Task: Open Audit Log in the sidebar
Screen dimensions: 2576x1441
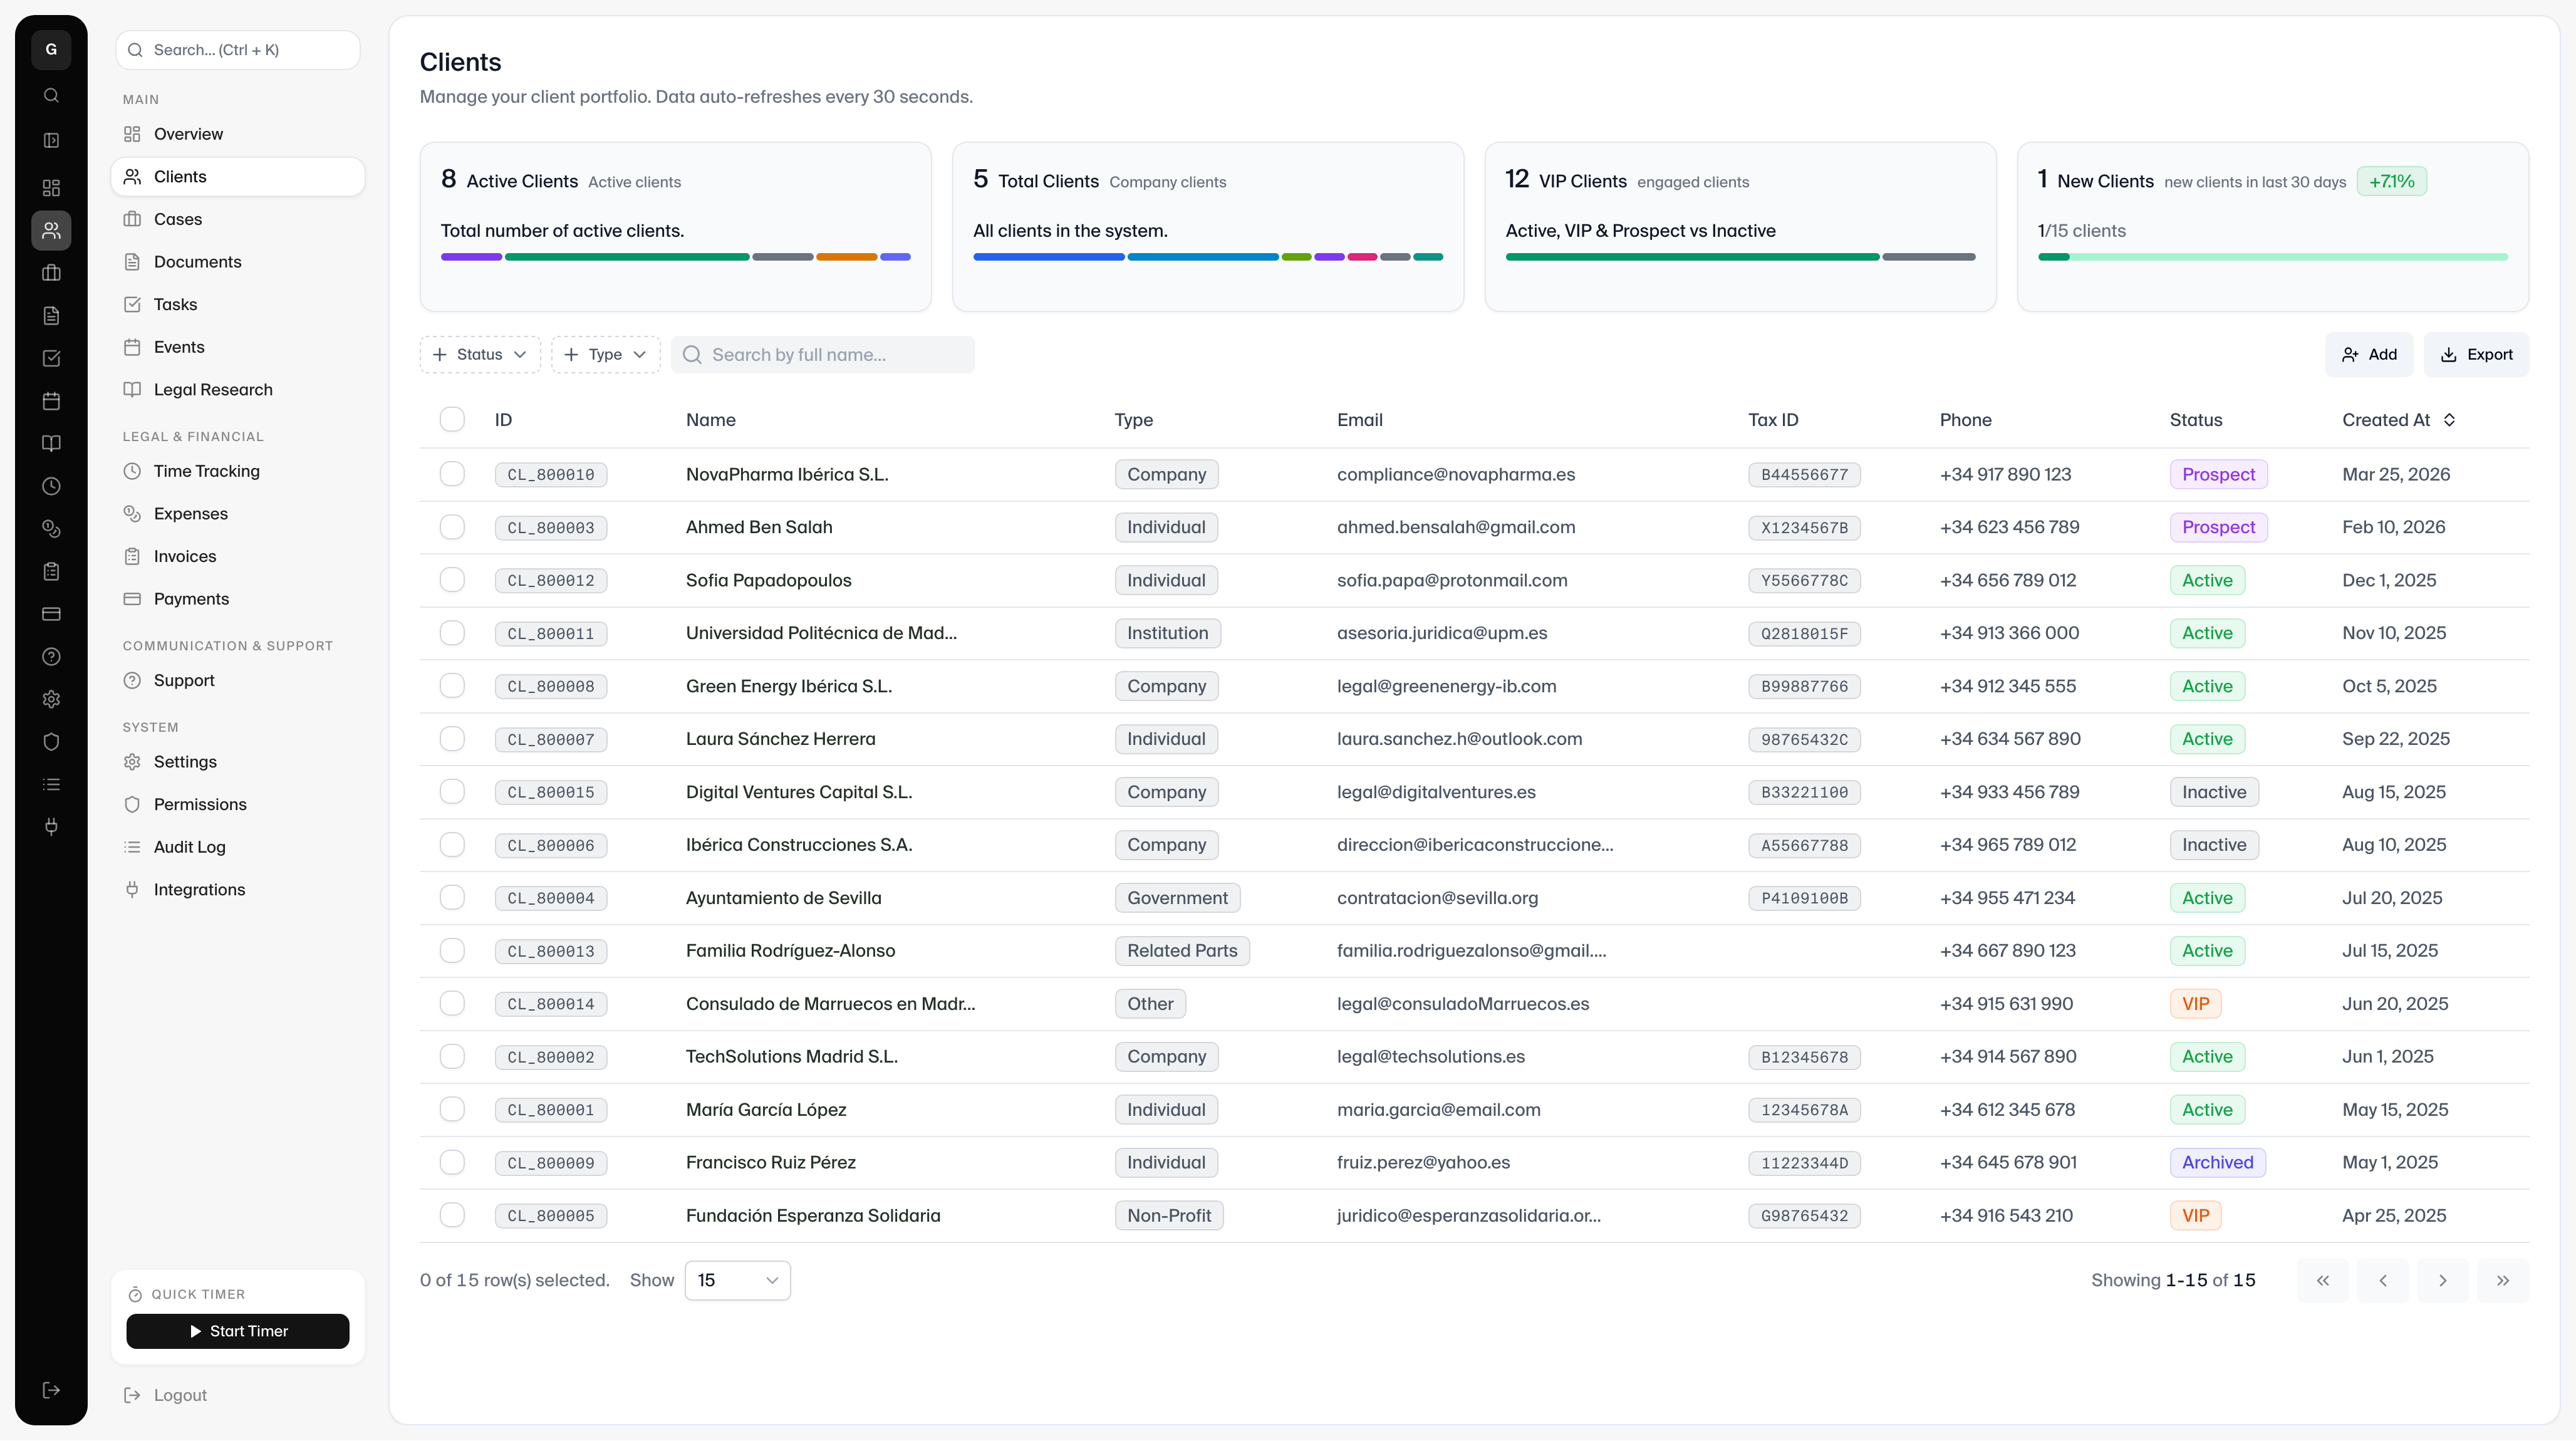Action: 238,847
